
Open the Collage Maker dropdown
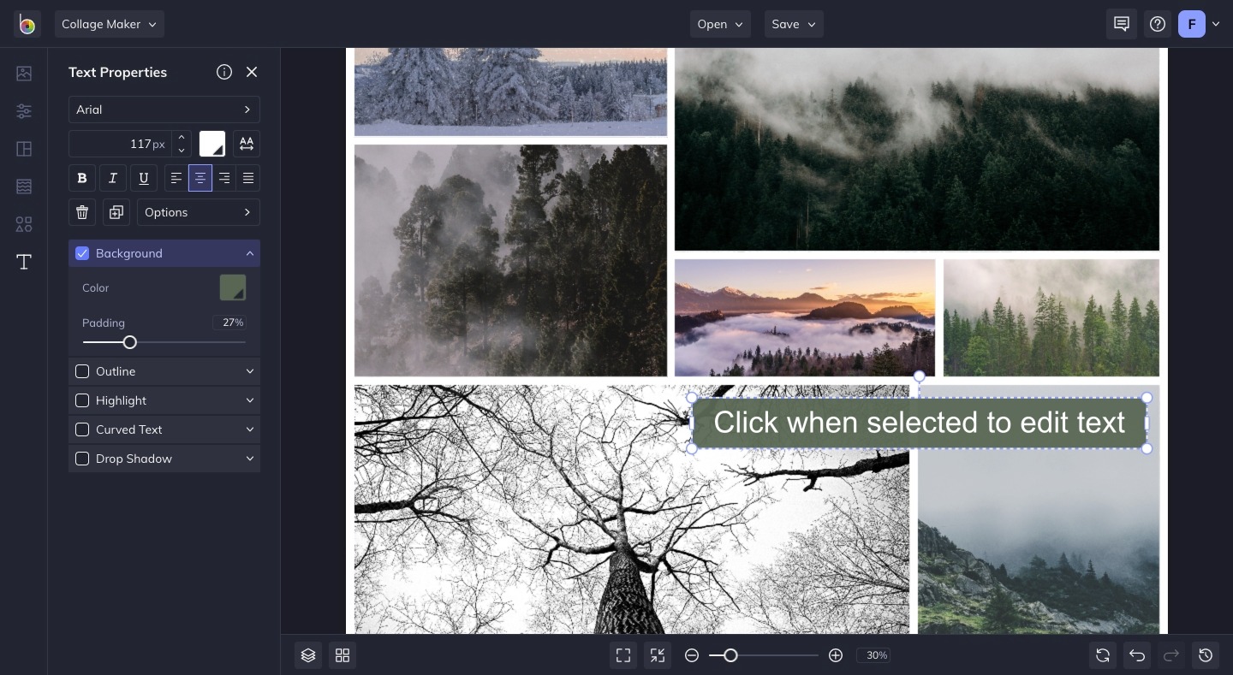pos(109,24)
